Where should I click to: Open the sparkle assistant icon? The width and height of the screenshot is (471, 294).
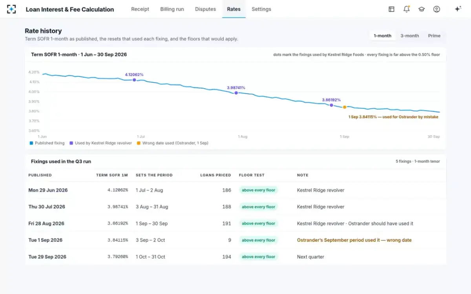pos(458,9)
